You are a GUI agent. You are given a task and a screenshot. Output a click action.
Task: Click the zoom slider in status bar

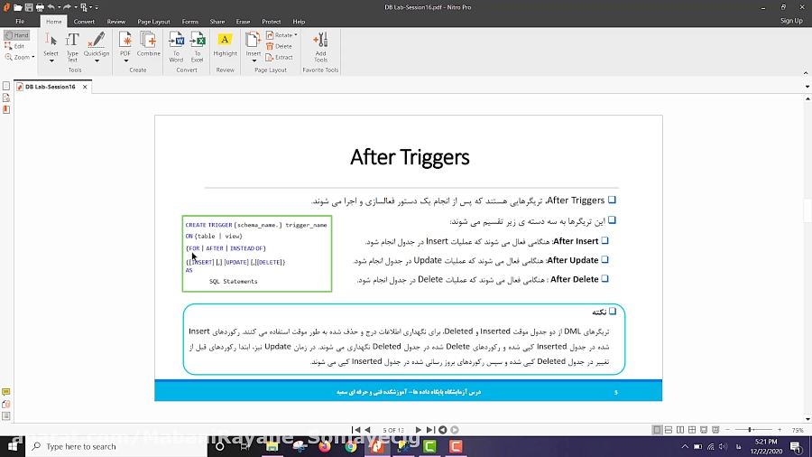(751, 430)
